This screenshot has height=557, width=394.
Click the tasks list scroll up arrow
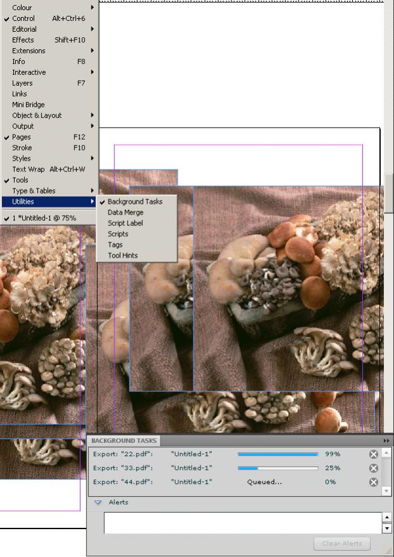[x=387, y=452]
